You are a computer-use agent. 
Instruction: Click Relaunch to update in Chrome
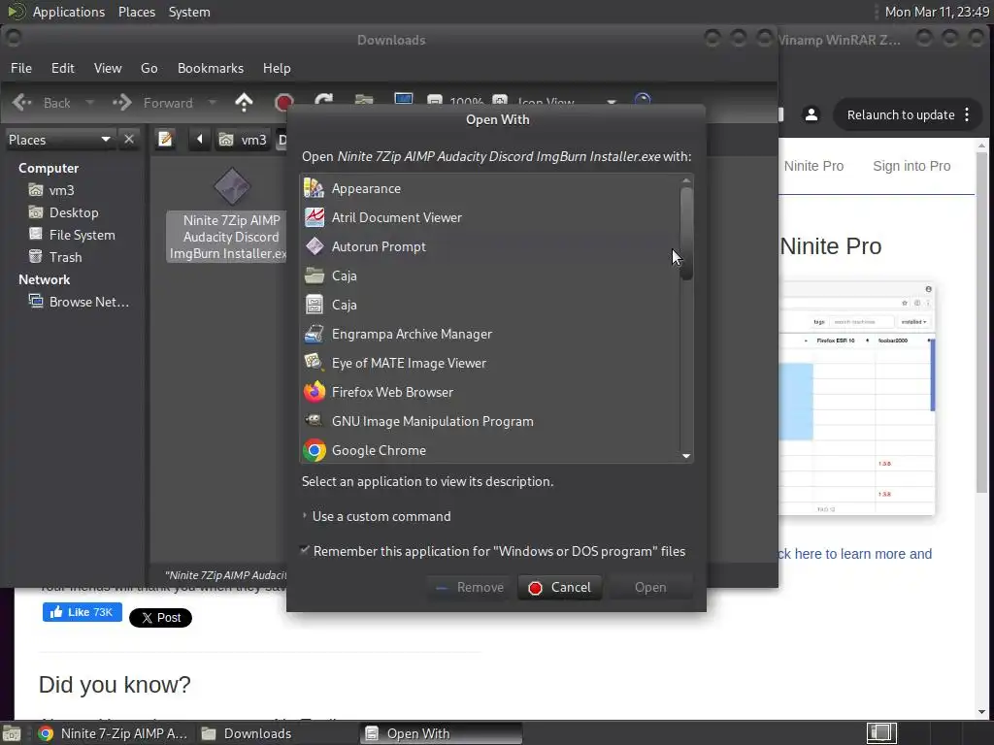pyautogui.click(x=900, y=114)
